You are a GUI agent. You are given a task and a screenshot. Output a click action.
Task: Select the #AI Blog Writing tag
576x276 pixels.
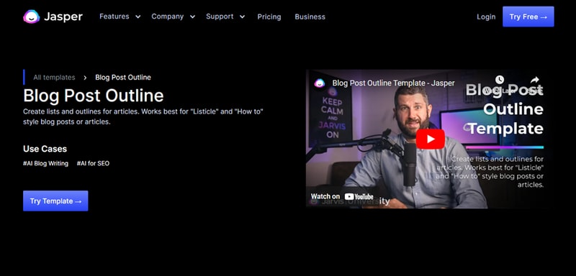45,163
